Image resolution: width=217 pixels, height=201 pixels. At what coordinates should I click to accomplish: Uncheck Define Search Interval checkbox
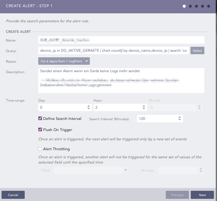point(40,119)
